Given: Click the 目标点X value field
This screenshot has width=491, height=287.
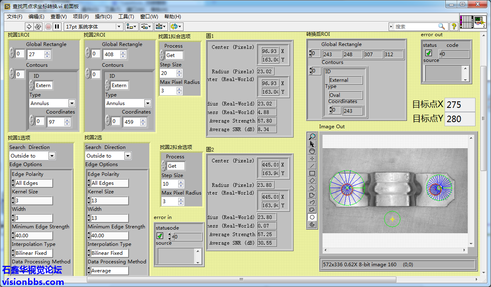Looking at the screenshot, I should tap(460, 105).
